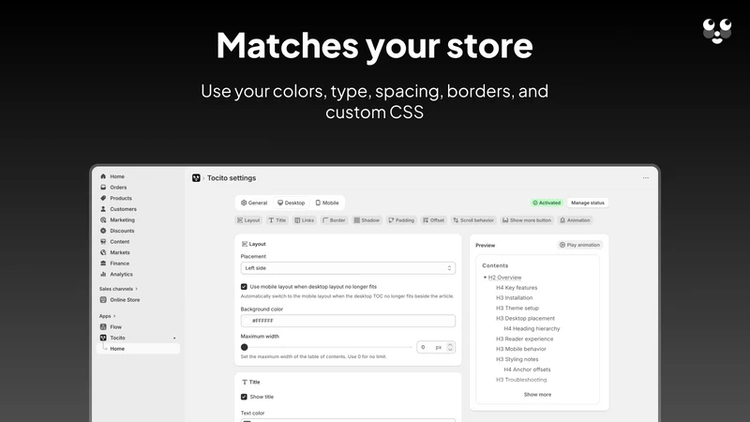This screenshot has width=750, height=422.
Task: Switch to the General tab
Action: pos(254,203)
